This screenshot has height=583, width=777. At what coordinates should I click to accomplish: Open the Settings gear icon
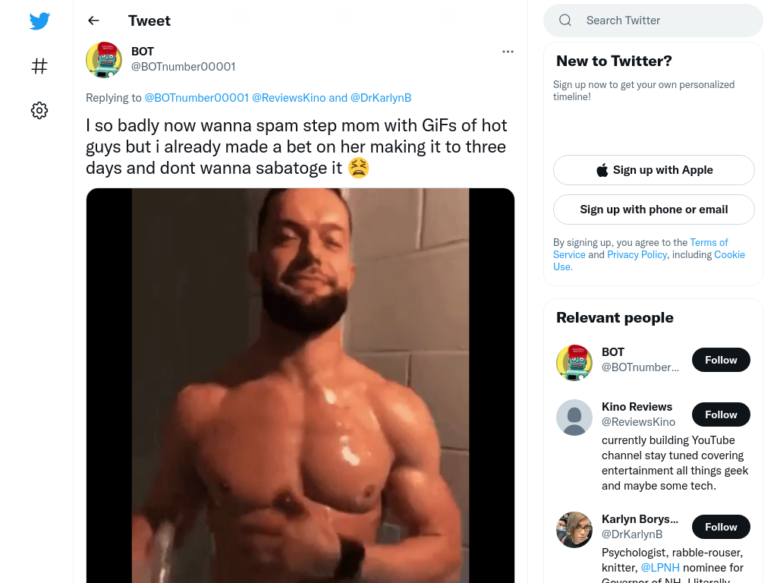tap(39, 110)
